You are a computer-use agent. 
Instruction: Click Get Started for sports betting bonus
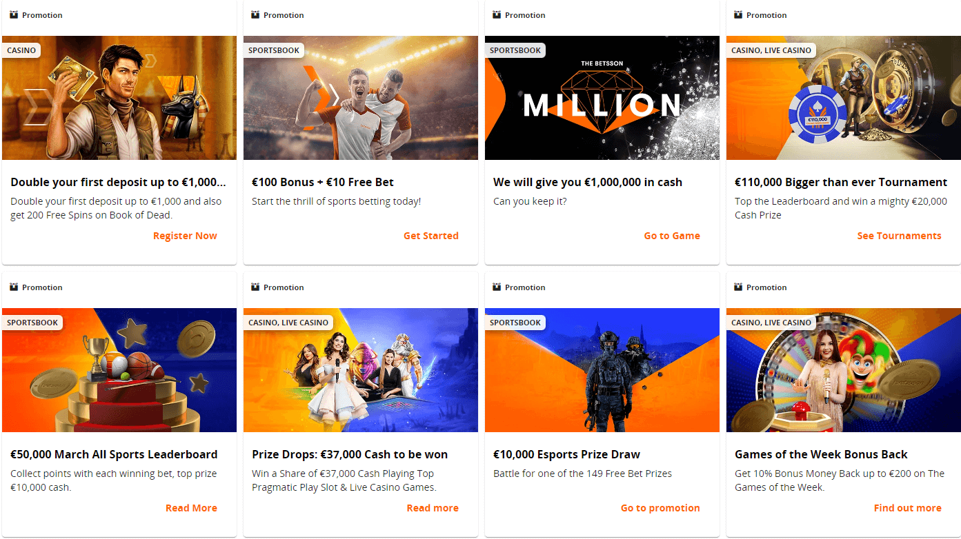coord(431,236)
